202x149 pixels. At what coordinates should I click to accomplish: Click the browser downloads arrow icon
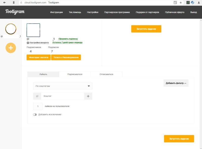pos(198,3)
